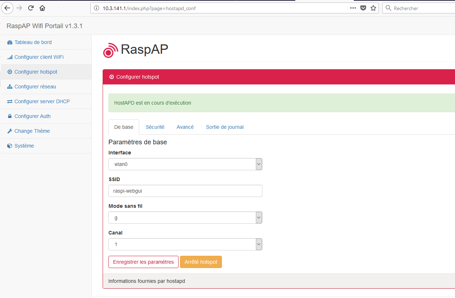Viewport: 455px width, 298px height.
Task: Switch to the Sécurité tab
Action: pyautogui.click(x=155, y=127)
